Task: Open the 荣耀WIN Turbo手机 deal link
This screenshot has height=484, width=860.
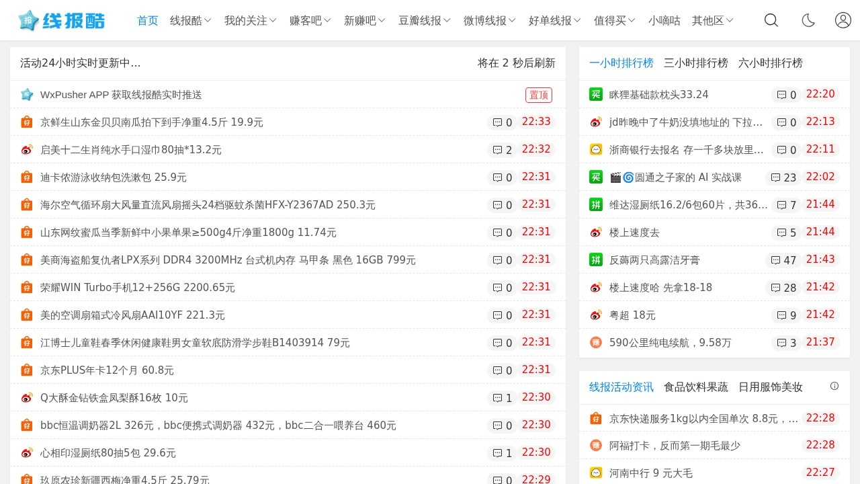Action: coord(138,288)
